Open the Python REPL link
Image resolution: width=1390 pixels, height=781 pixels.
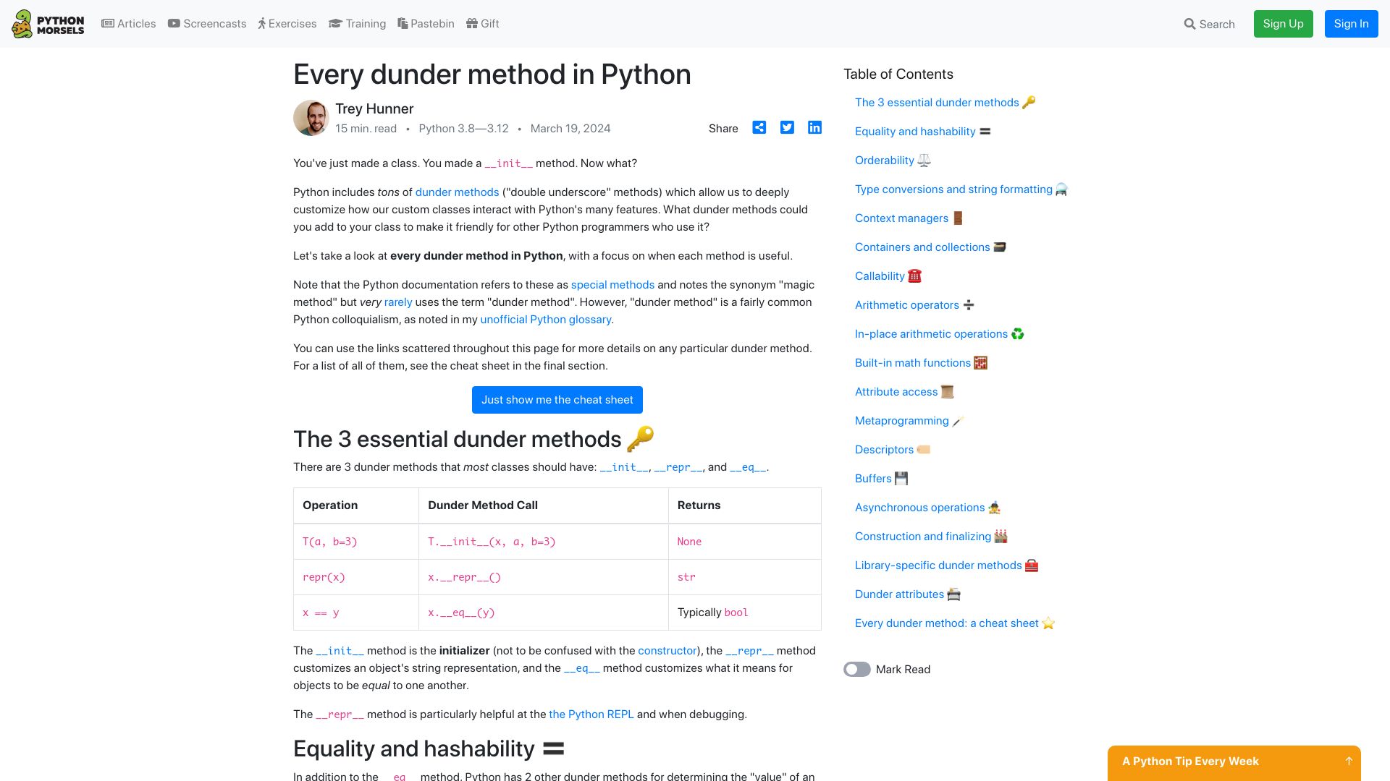591,714
